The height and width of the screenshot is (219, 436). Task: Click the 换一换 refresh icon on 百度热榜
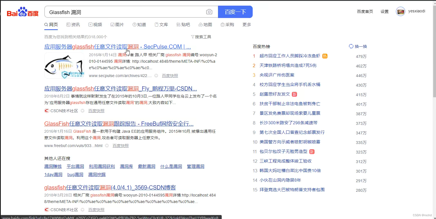tap(351, 46)
